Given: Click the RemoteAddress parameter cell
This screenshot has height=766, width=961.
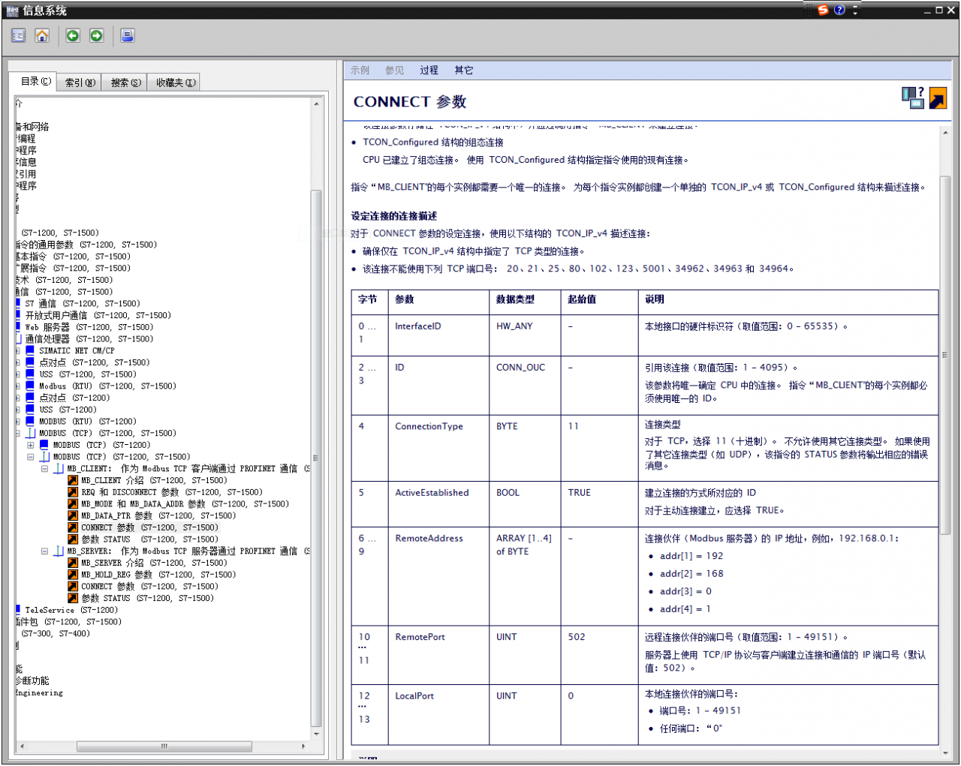Looking at the screenshot, I should click(x=439, y=575).
